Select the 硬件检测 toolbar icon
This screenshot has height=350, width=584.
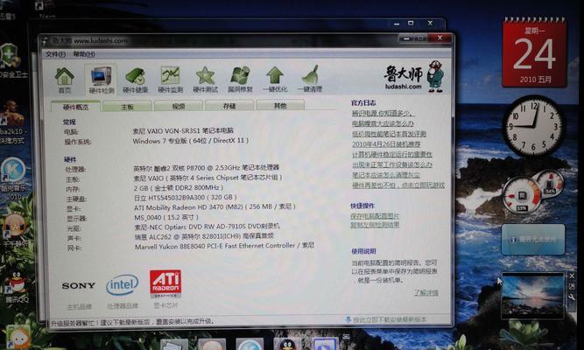click(101, 80)
